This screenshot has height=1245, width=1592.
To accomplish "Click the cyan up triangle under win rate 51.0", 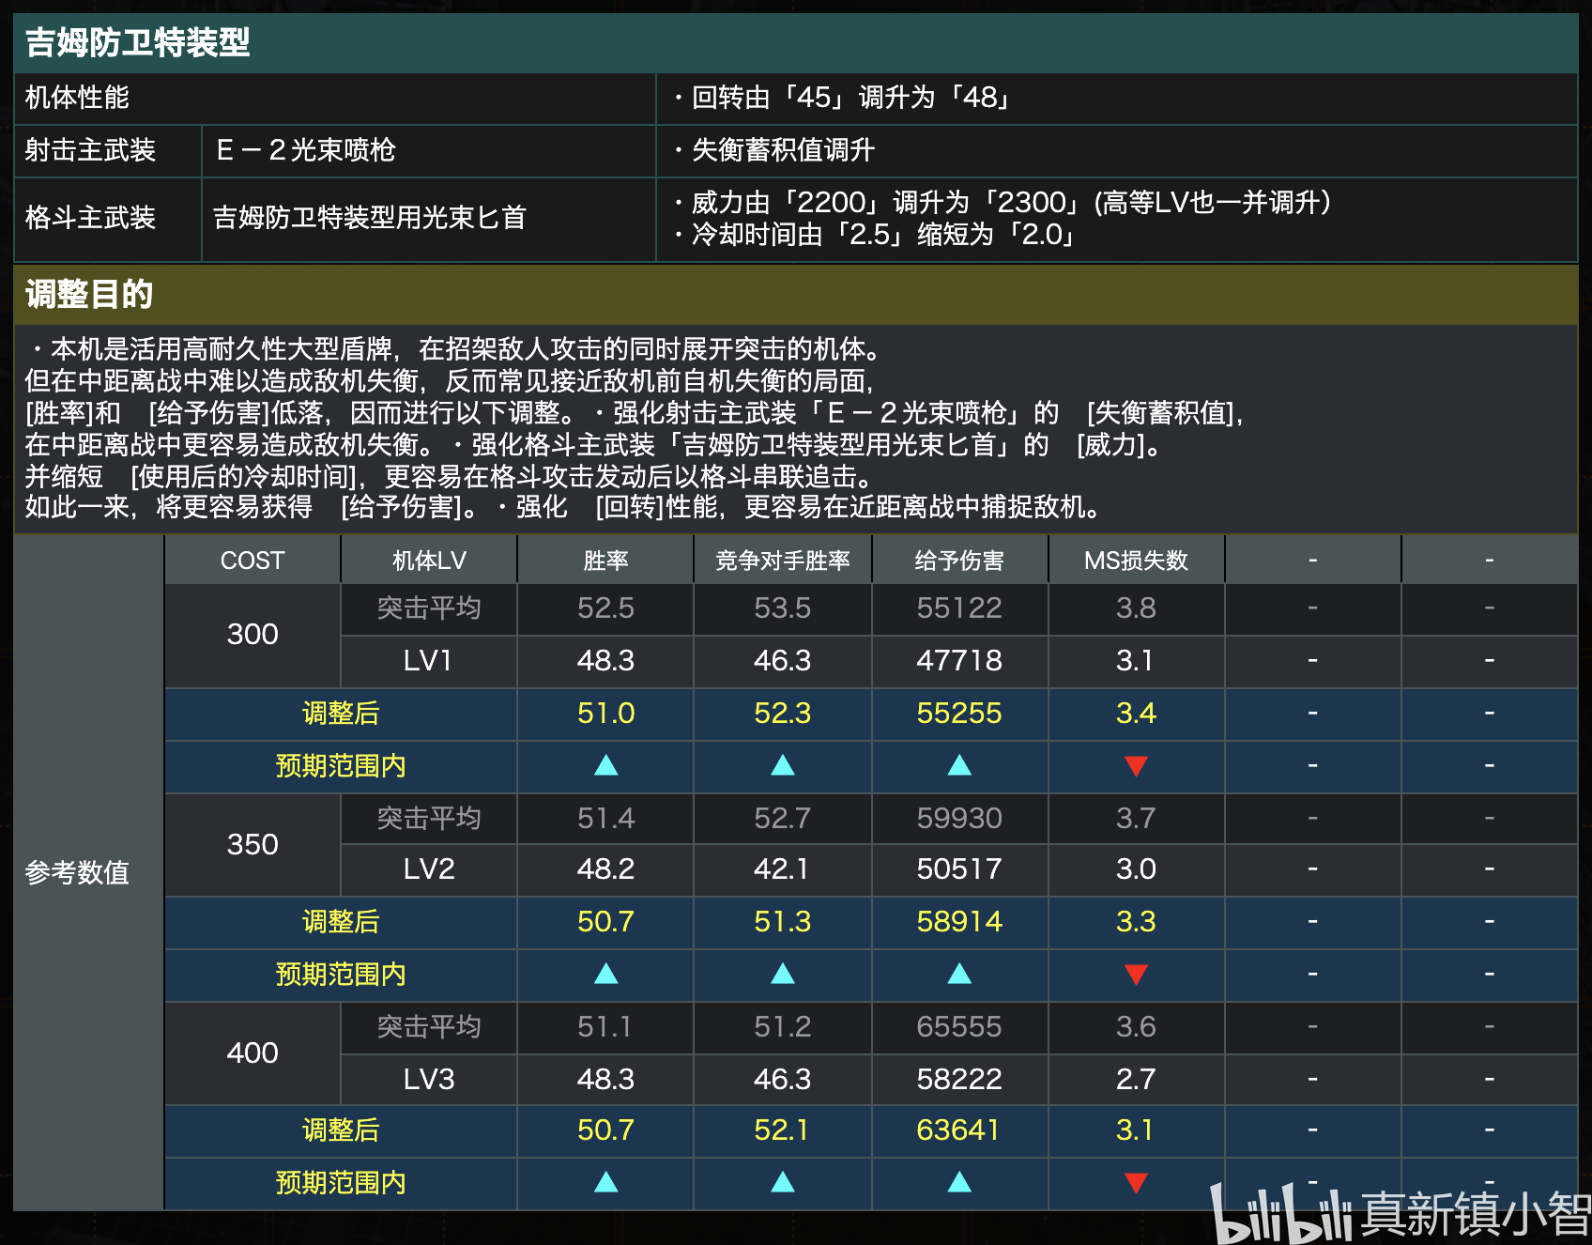I will pyautogui.click(x=606, y=765).
